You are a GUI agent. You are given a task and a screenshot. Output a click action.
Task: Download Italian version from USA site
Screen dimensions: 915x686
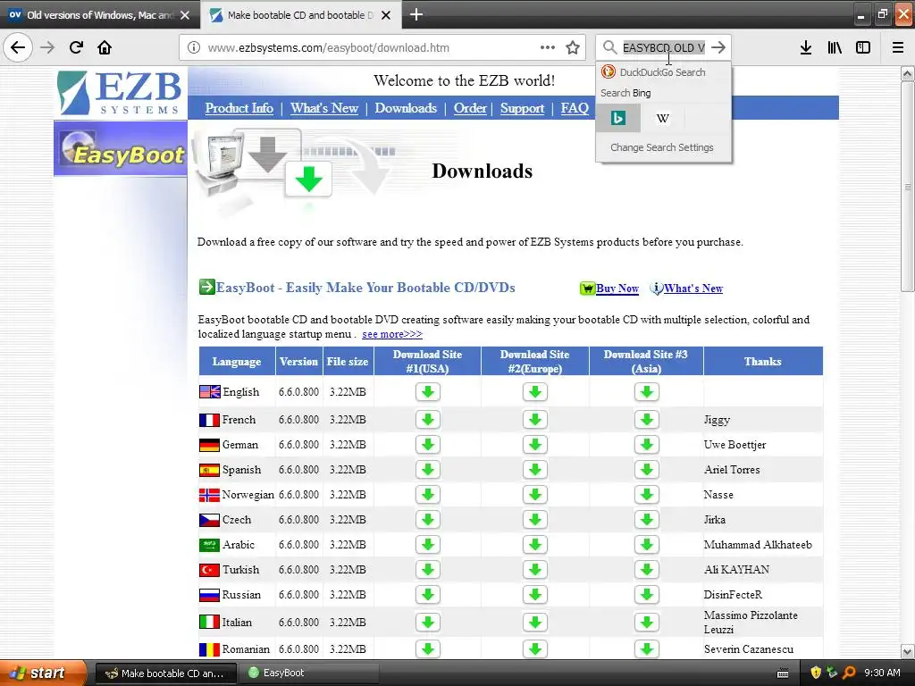pos(428,623)
